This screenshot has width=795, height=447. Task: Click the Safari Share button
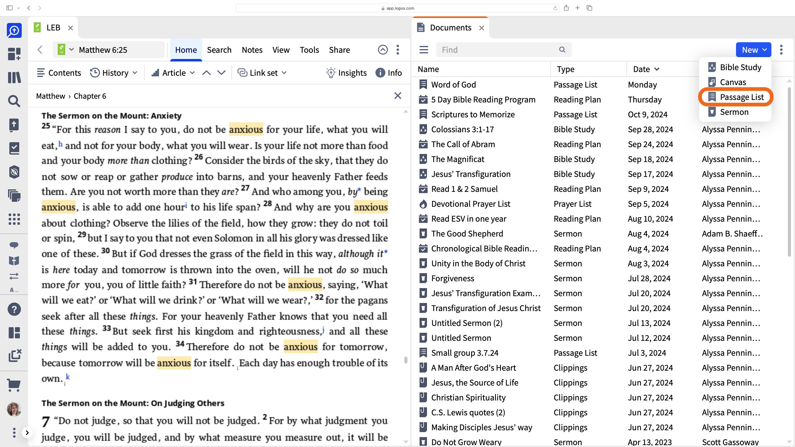pyautogui.click(x=566, y=8)
